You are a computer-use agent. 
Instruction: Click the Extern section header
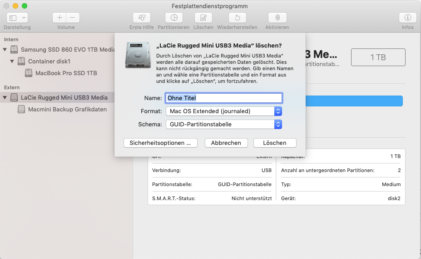(x=12, y=87)
